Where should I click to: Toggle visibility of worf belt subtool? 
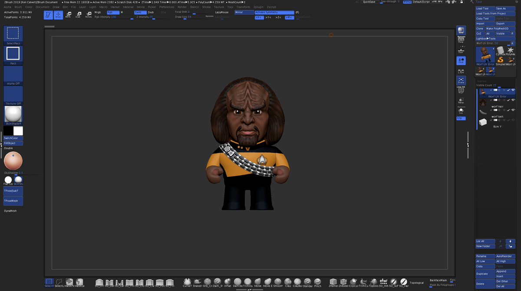513,110
